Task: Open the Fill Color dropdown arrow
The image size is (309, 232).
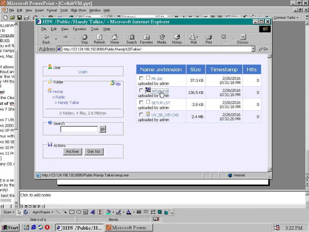Action: coord(113,212)
